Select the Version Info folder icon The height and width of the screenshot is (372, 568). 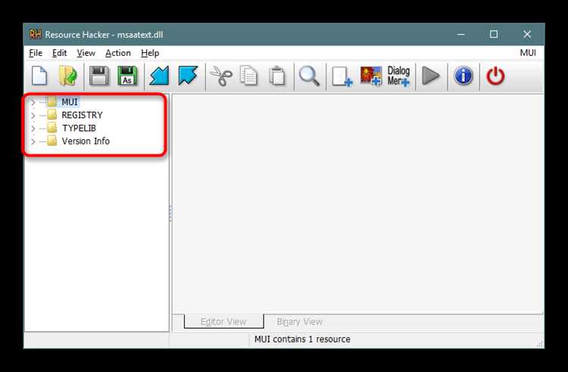tap(52, 141)
